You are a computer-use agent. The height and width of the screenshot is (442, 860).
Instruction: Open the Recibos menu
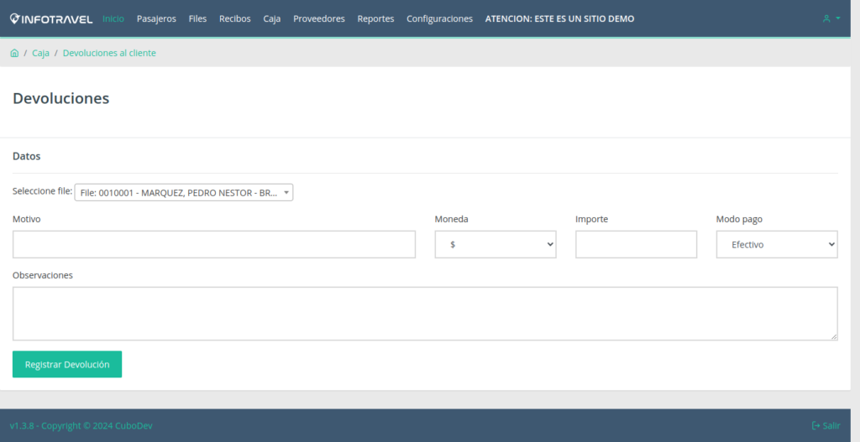[x=235, y=18]
